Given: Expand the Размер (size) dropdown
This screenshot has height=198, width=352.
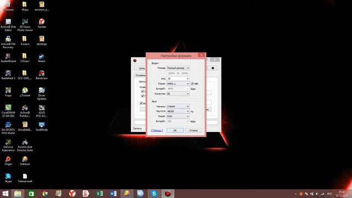Looking at the screenshot, I should (x=178, y=68).
